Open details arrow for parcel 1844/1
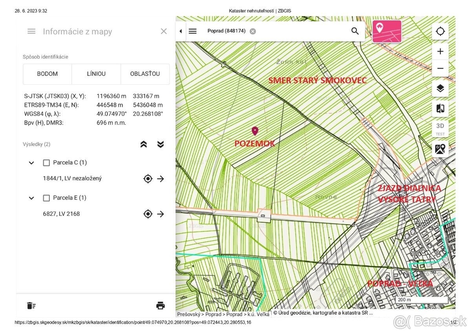Viewport: 471px width, 333px height. click(161, 179)
